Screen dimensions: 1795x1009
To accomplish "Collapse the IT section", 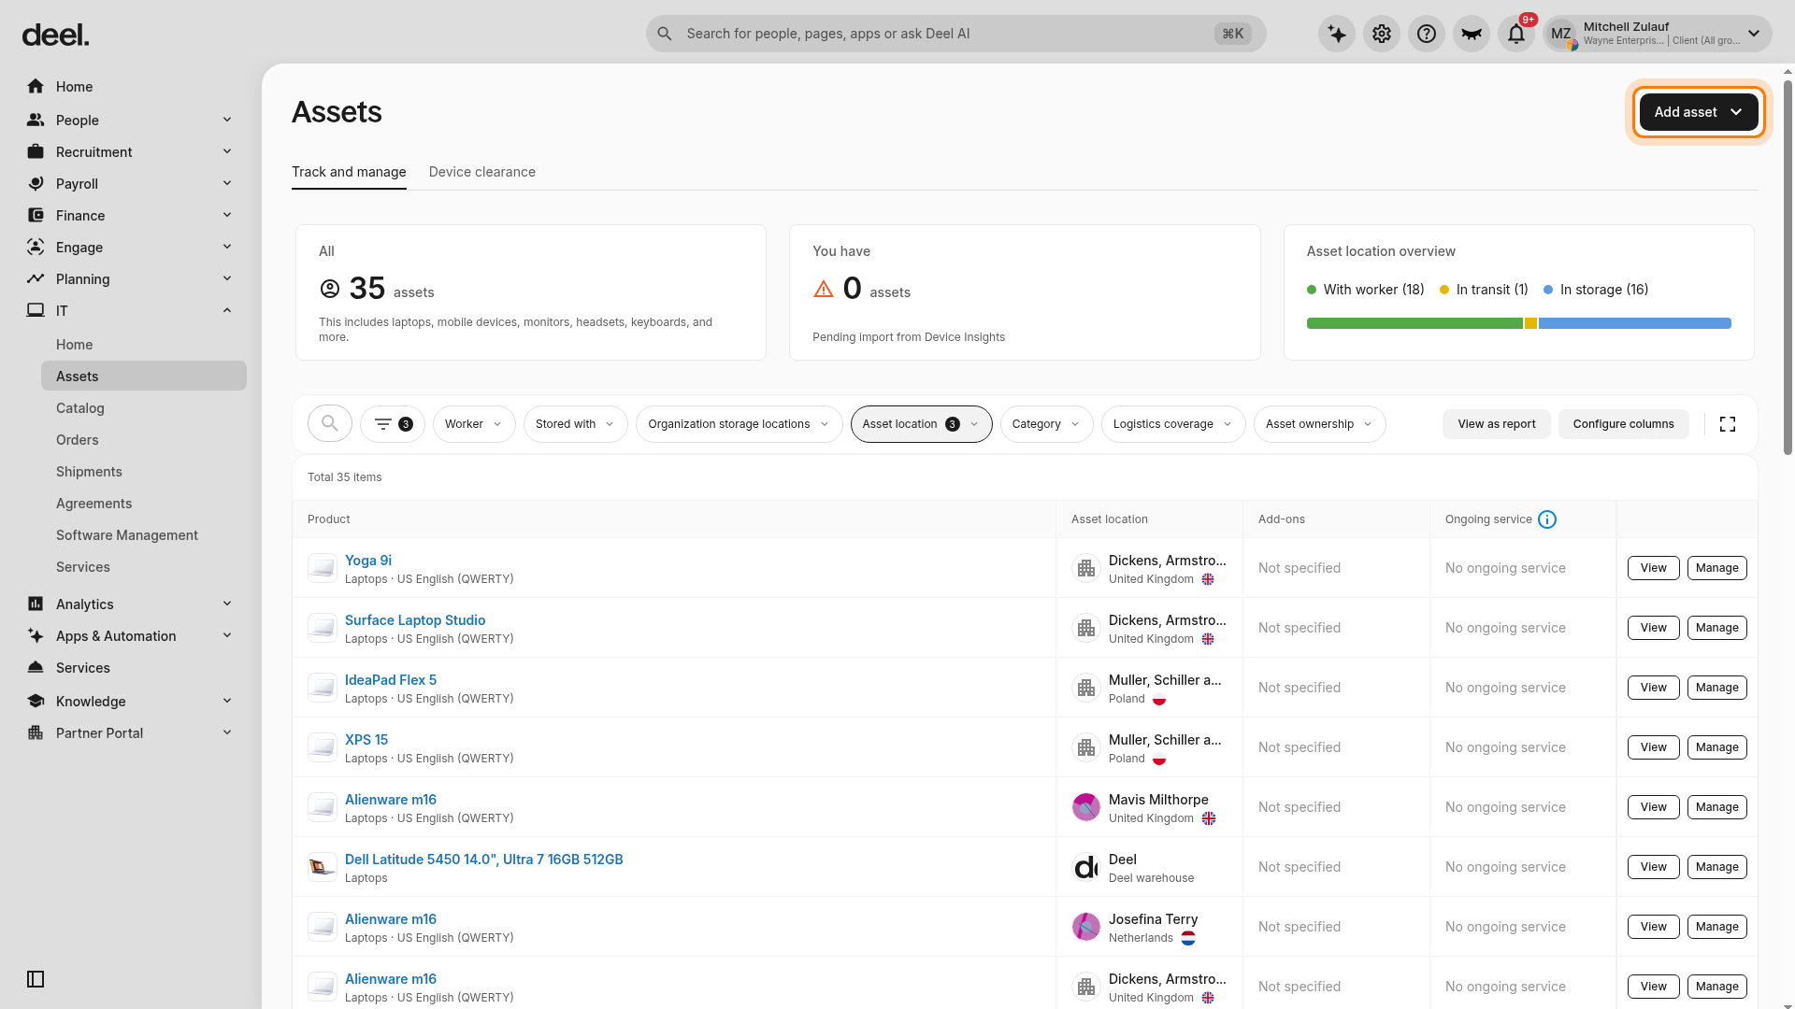I will (227, 310).
